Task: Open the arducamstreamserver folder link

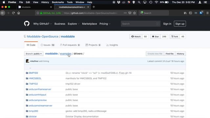Action: pyautogui.click(x=41, y=106)
